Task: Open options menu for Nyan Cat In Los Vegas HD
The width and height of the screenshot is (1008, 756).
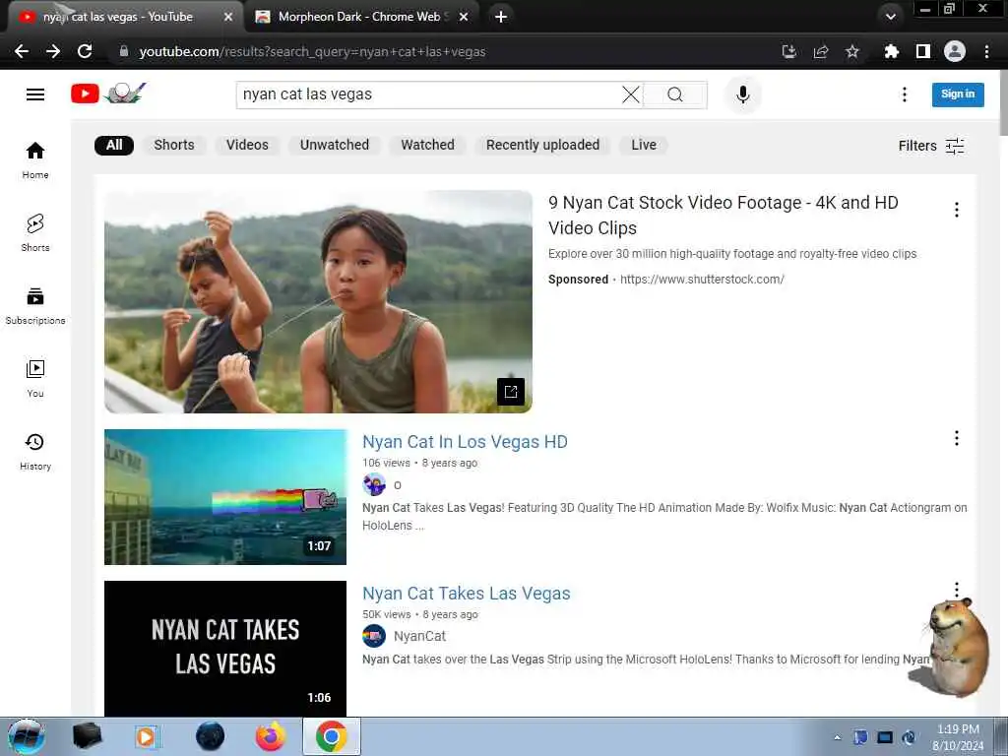Action: pos(957,438)
